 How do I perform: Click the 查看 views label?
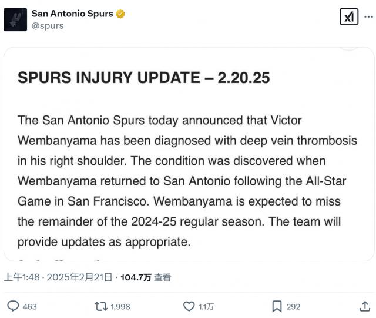click(x=163, y=277)
